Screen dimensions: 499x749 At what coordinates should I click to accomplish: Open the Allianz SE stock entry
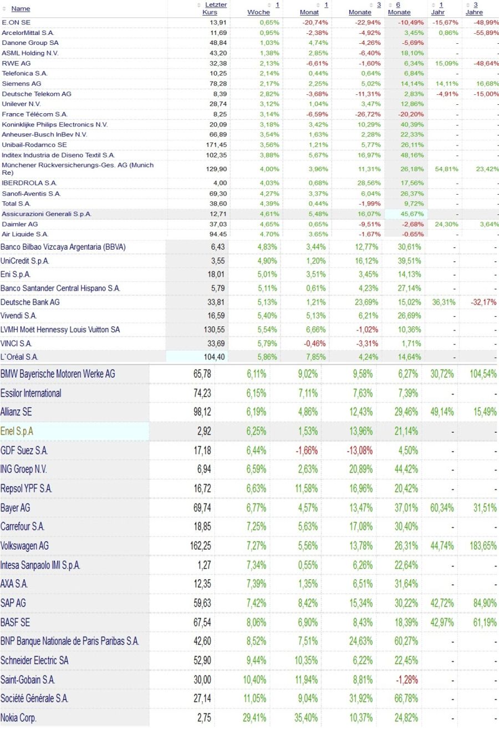18,412
